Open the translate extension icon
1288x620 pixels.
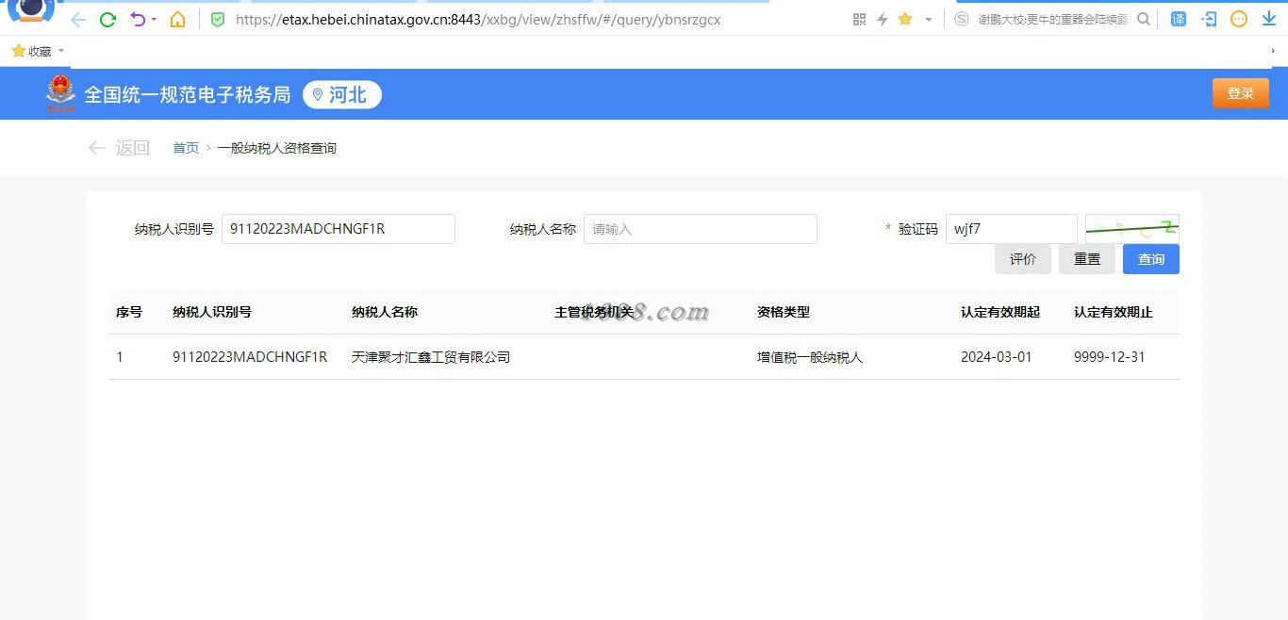pyautogui.click(x=1179, y=19)
